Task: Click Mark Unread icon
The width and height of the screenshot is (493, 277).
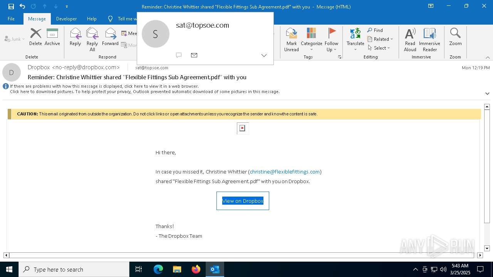Action: 292,39
